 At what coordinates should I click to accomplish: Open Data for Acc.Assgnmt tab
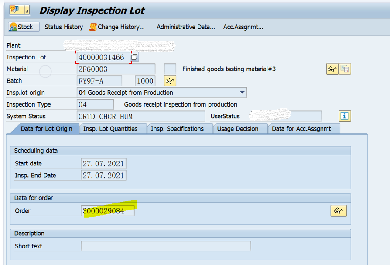click(x=301, y=129)
